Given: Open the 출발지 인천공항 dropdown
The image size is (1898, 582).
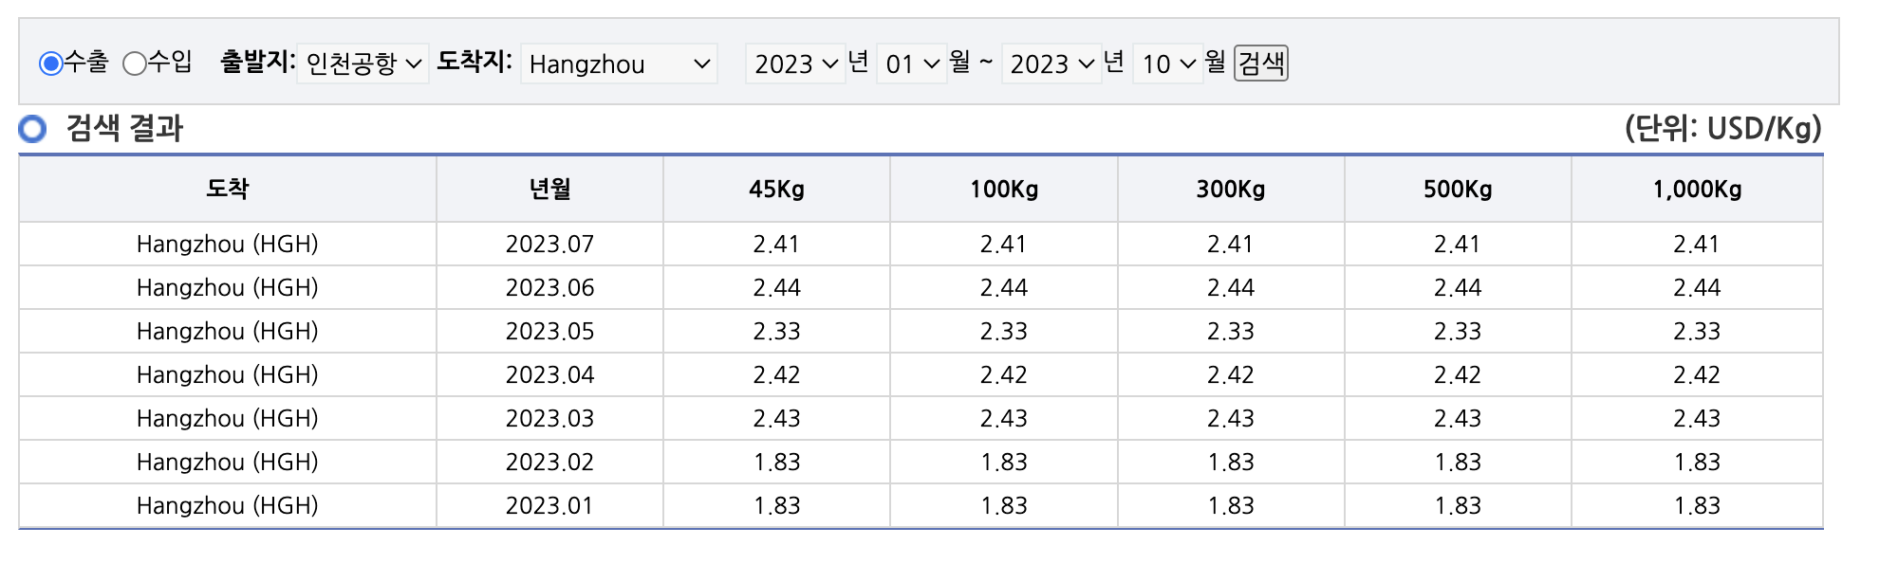Looking at the screenshot, I should point(363,64).
